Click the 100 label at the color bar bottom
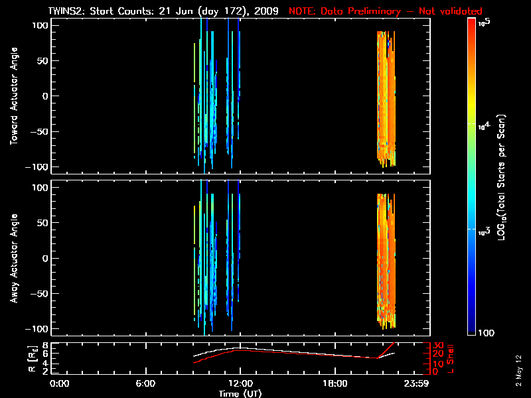Image resolution: width=531 pixels, height=398 pixels. coord(486,332)
